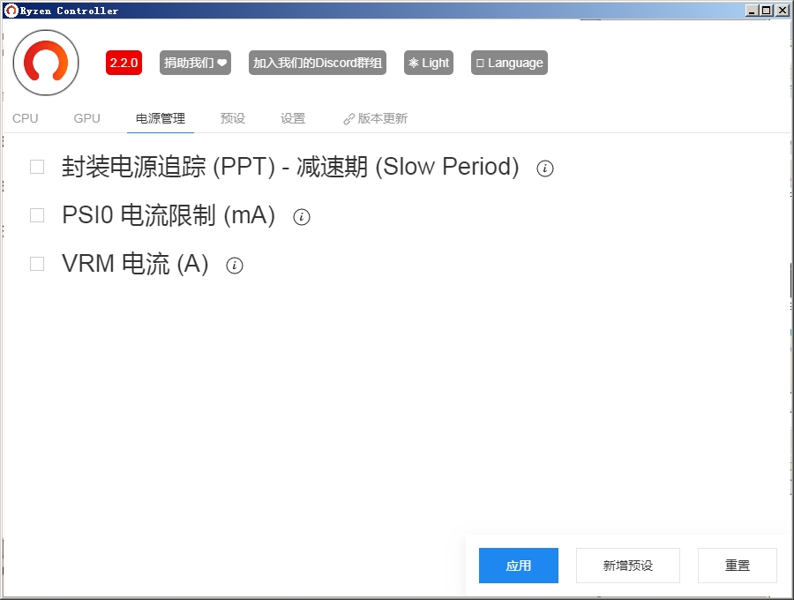Enable the 封装电源追踪 (PPT) checkbox

click(x=36, y=165)
